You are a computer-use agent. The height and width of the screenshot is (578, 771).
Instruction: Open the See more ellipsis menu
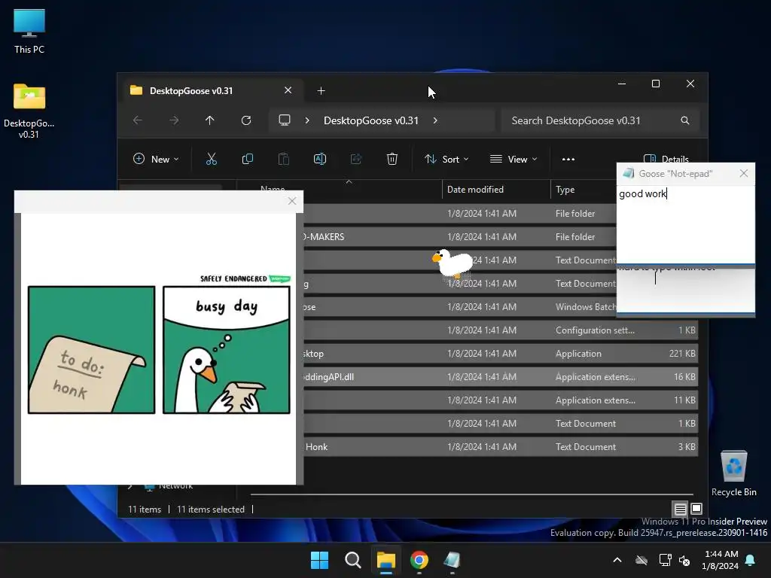pyautogui.click(x=568, y=159)
